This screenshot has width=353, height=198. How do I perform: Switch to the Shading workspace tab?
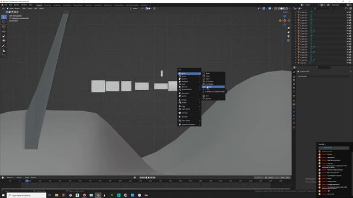(88, 5)
